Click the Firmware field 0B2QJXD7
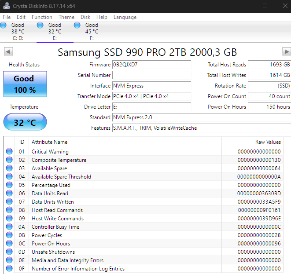 click(x=151, y=65)
